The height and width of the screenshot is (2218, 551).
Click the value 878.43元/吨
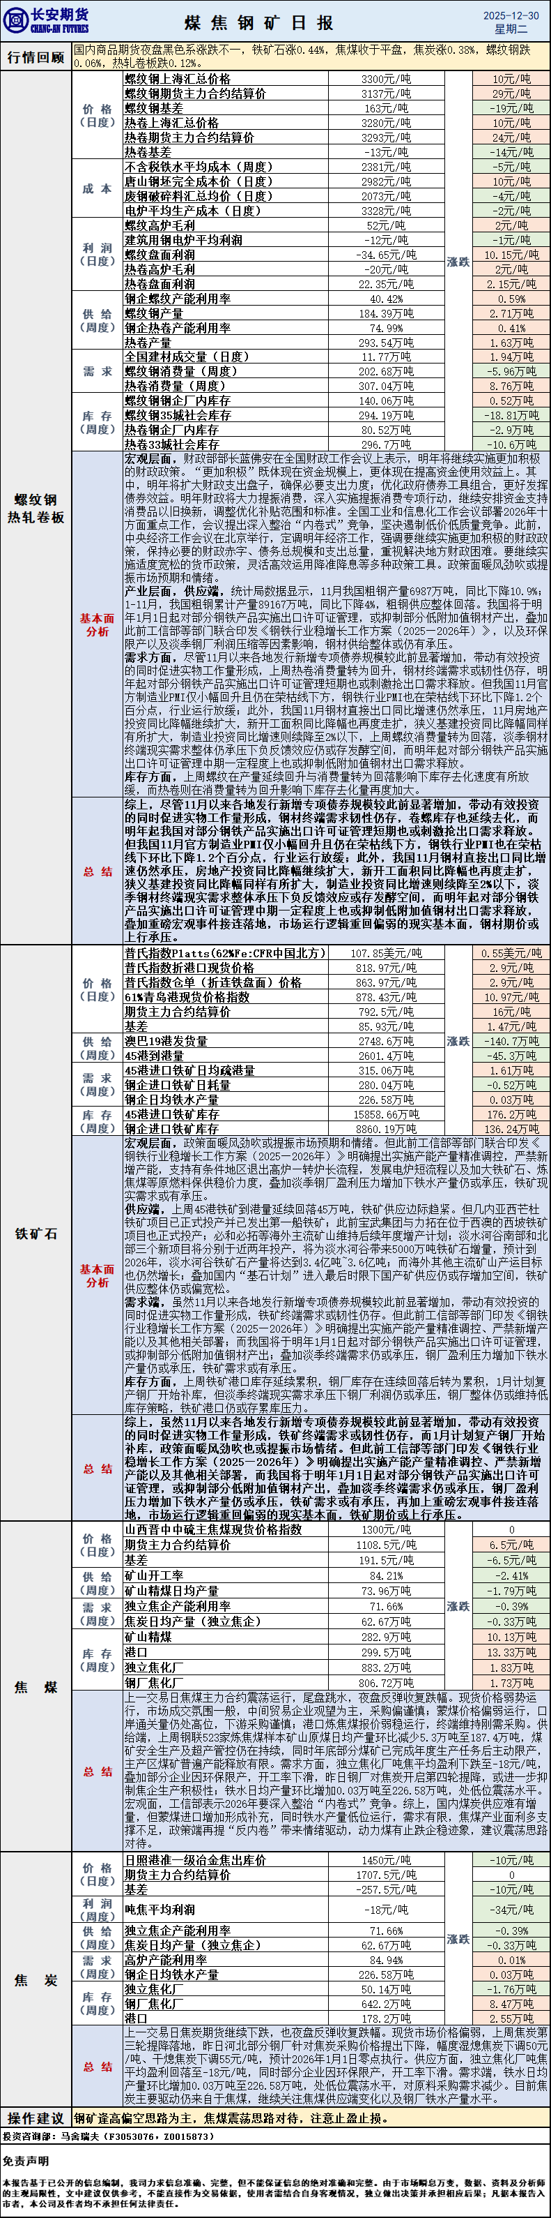[x=386, y=996]
